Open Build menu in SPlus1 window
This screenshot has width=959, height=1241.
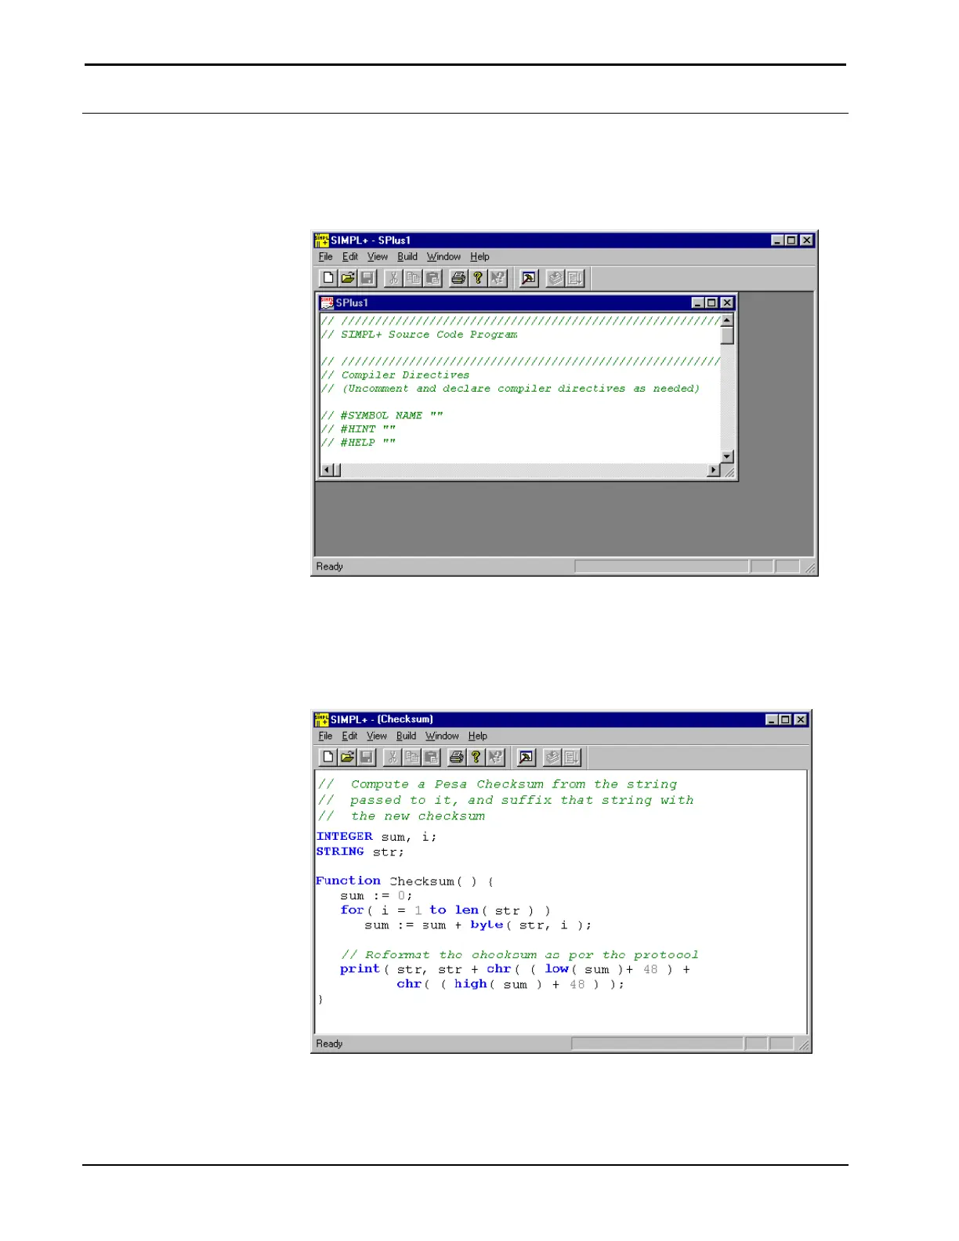(407, 257)
